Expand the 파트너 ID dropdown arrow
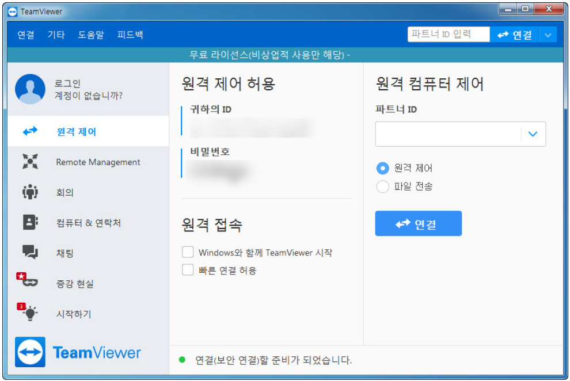The height and width of the screenshot is (381, 570). pyautogui.click(x=533, y=134)
